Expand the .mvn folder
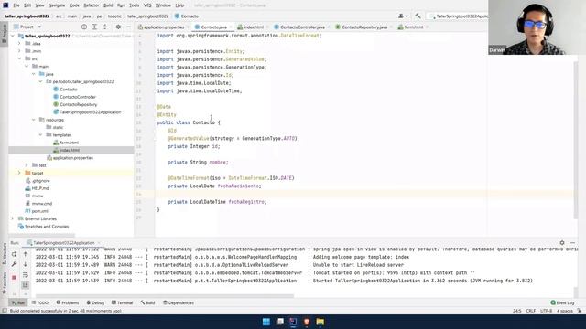 [x=19, y=51]
